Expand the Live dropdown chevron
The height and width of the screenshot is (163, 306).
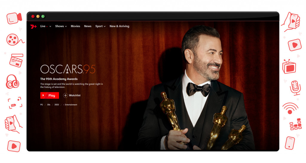[x=50, y=26]
